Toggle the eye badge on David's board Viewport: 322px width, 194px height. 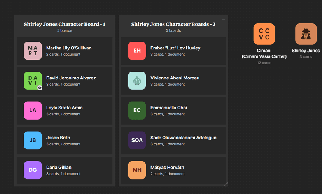(x=40, y=88)
